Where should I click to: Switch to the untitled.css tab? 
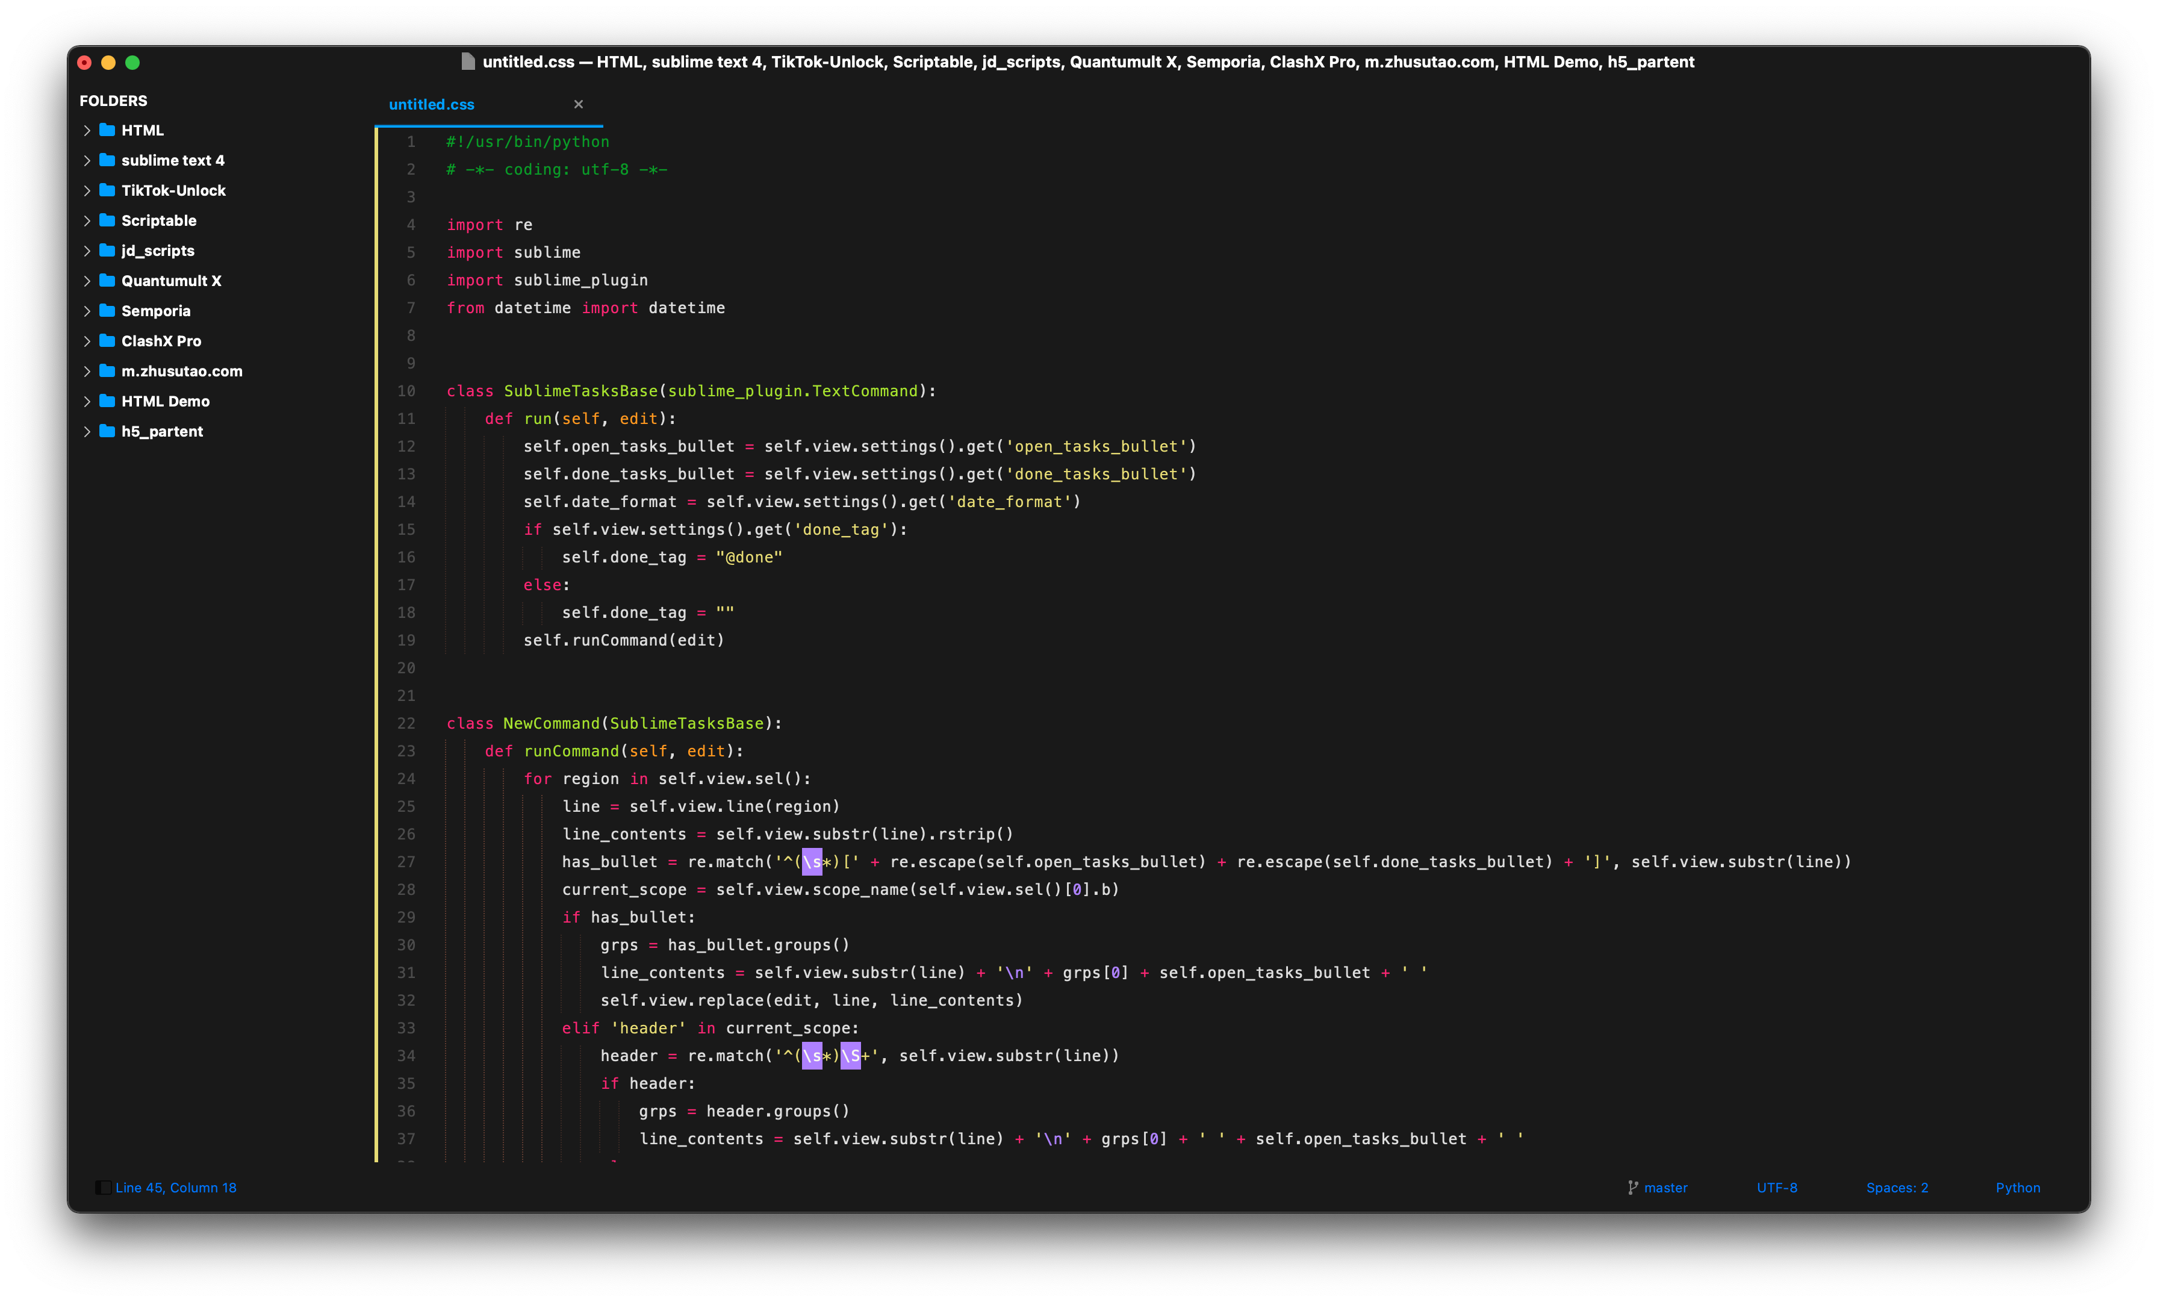point(432,104)
